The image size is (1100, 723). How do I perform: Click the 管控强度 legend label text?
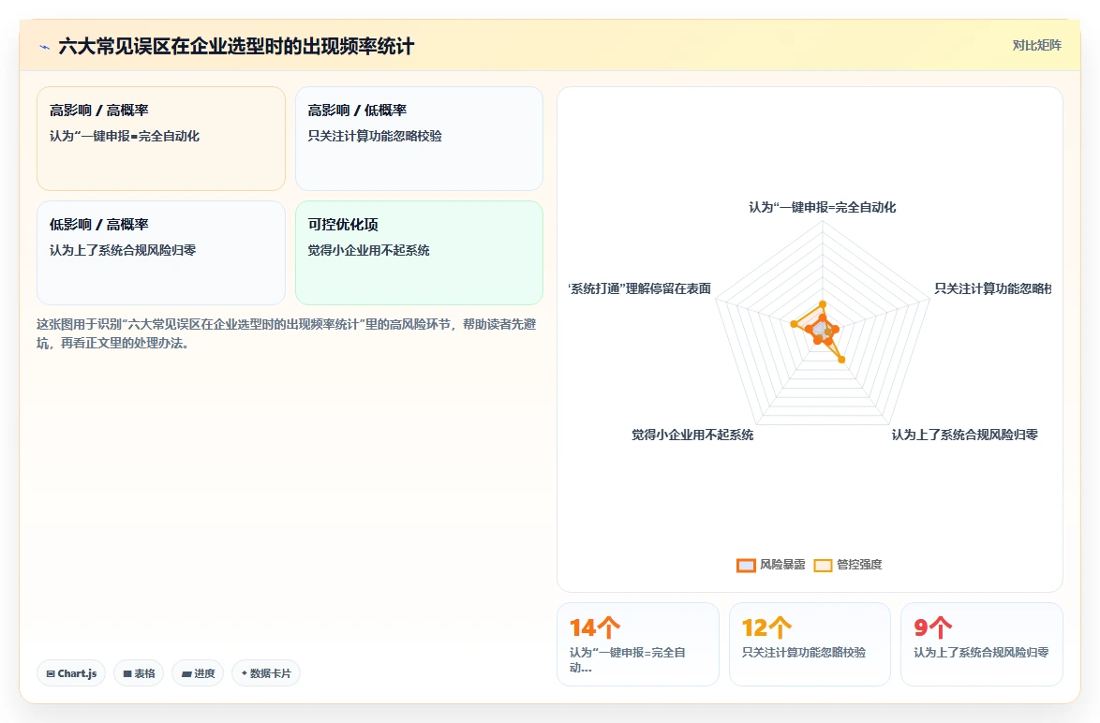[x=859, y=565]
